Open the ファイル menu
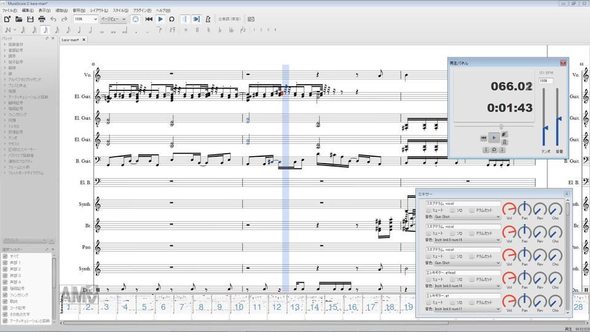The image size is (590, 332). coord(9,10)
